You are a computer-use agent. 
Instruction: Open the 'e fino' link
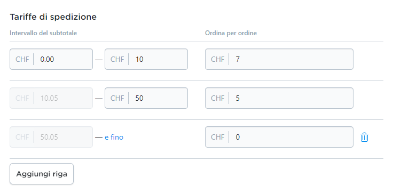(x=114, y=137)
